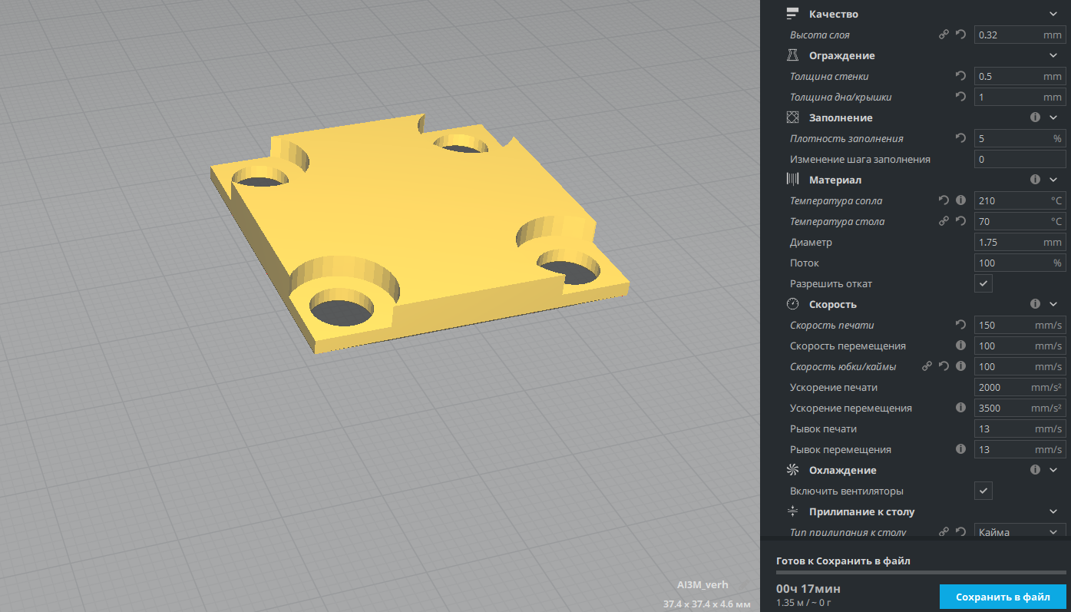
Task: Click the info icon in the Заполнение header
Action: pyautogui.click(x=1035, y=117)
